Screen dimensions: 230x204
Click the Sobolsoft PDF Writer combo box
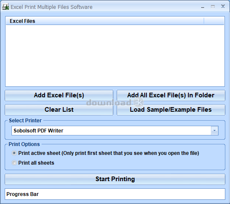click(115, 130)
